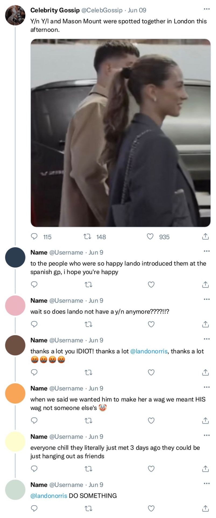This screenshot has width=216, height=518.
Task: Reply to the wag comment with clown emoji
Action: point(34,420)
